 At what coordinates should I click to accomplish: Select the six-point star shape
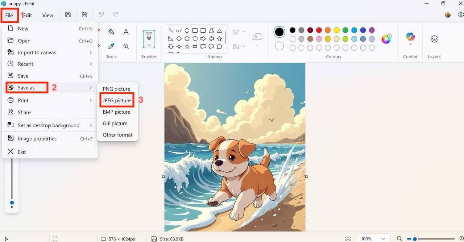tap(195, 46)
